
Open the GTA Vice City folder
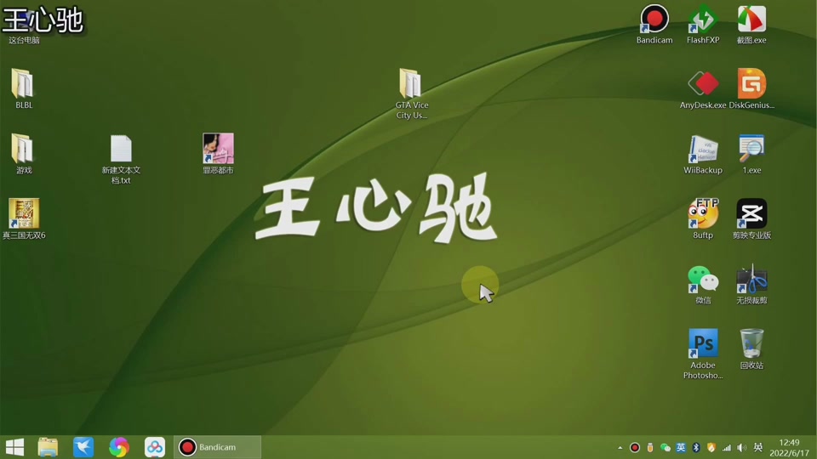click(411, 93)
